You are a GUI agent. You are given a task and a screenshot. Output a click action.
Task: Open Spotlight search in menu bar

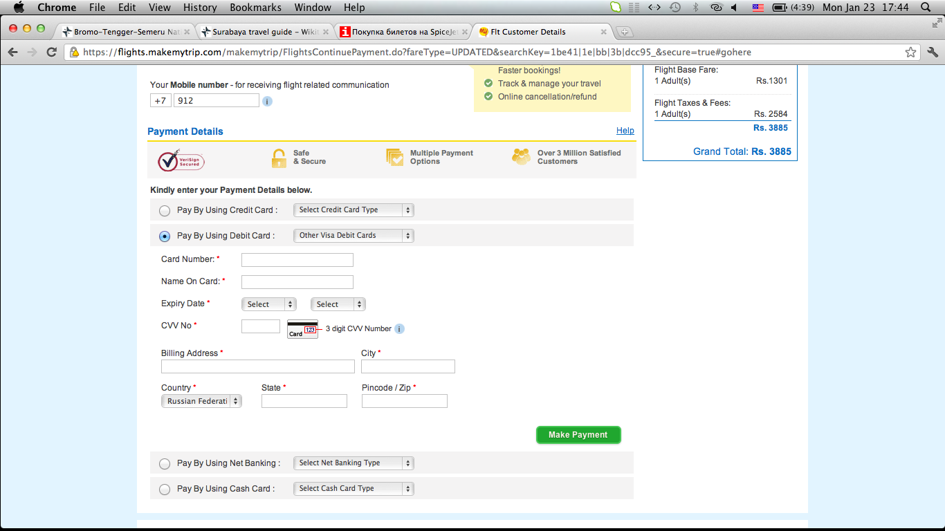pyautogui.click(x=926, y=8)
